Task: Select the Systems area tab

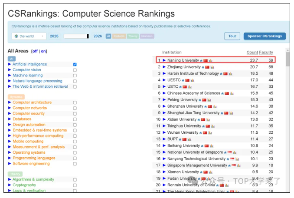Action: [x=119, y=36]
